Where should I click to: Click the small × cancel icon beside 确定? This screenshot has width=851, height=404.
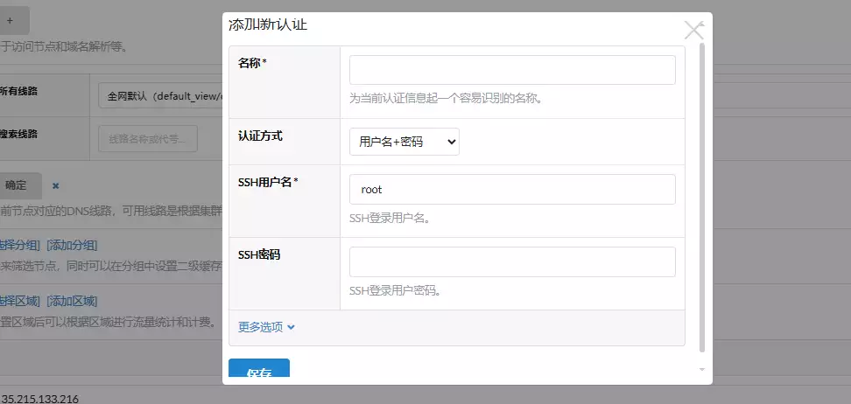tap(56, 186)
